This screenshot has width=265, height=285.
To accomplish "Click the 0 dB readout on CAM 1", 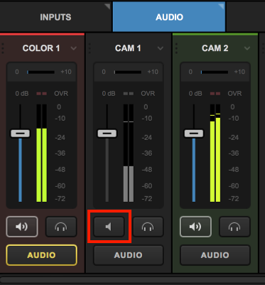I will click(x=109, y=94).
